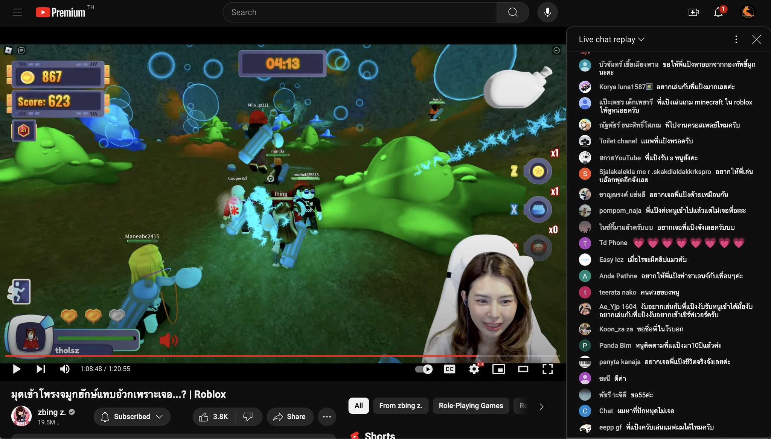
Task: Dislike the video
Action: click(248, 416)
